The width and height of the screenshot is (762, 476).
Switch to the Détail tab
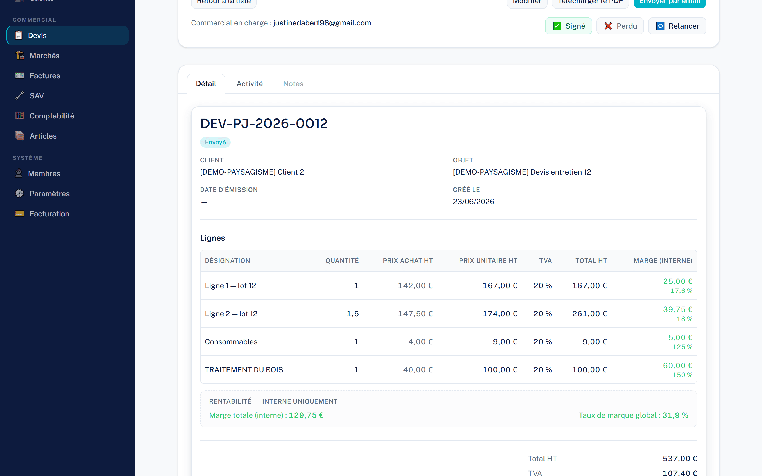pyautogui.click(x=206, y=84)
